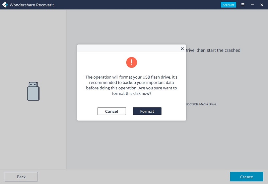Image resolution: width=268 pixels, height=184 pixels.
Task: Click the 'recommended to backup' message line
Action: pyautogui.click(x=131, y=83)
